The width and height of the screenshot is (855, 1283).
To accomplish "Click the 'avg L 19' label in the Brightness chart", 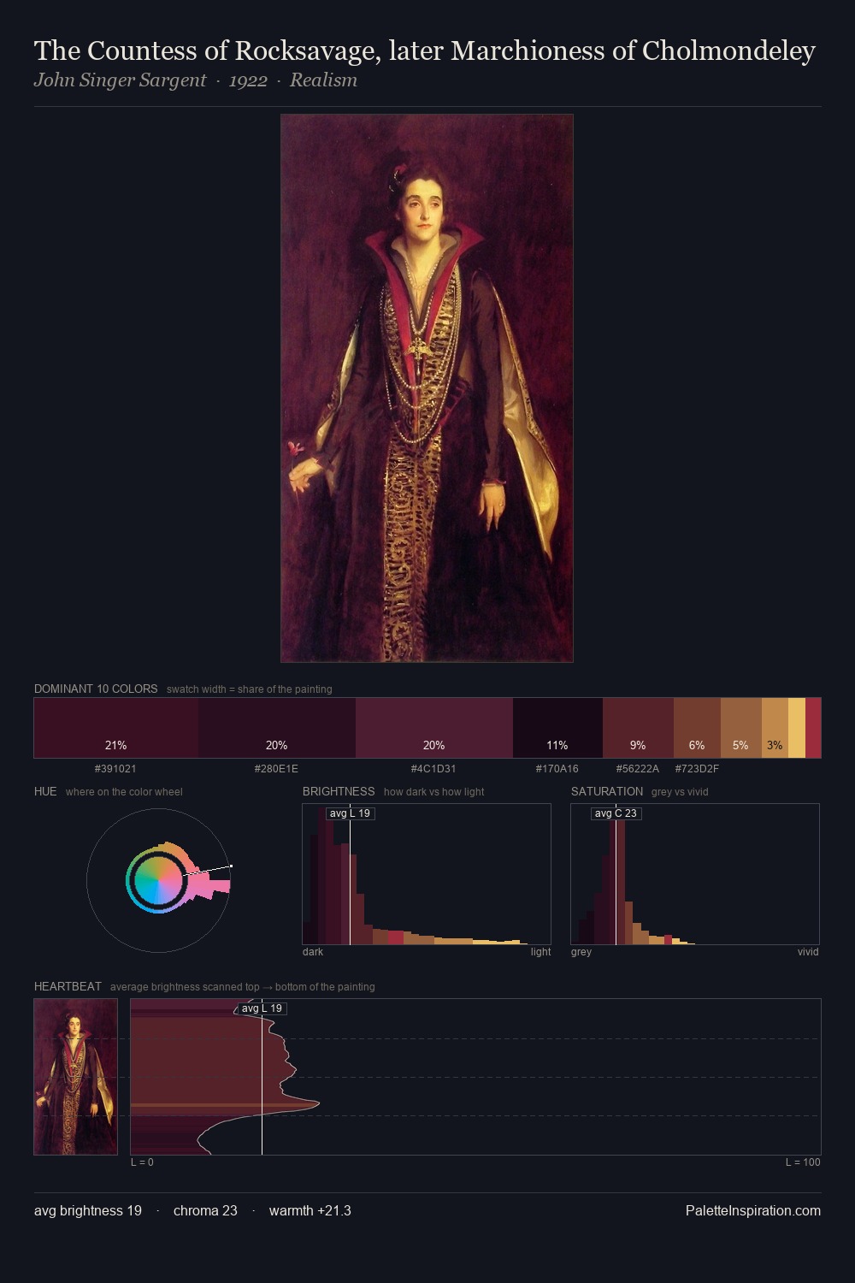I will pos(350,813).
